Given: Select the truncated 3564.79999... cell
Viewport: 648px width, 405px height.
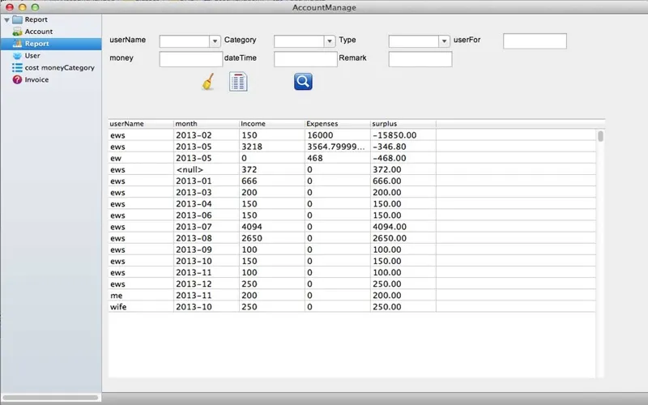Looking at the screenshot, I should [x=338, y=147].
